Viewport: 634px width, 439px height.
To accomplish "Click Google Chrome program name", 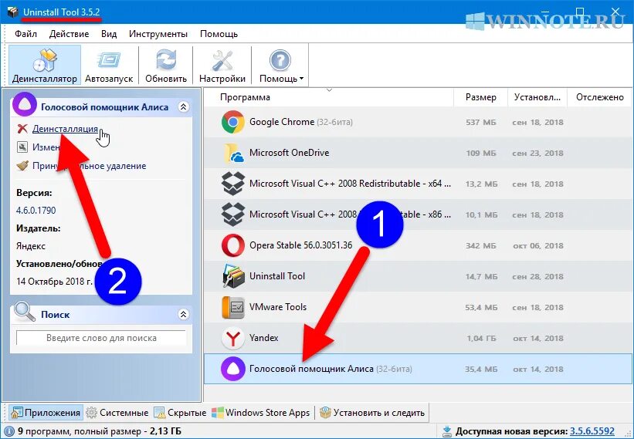I will point(282,122).
